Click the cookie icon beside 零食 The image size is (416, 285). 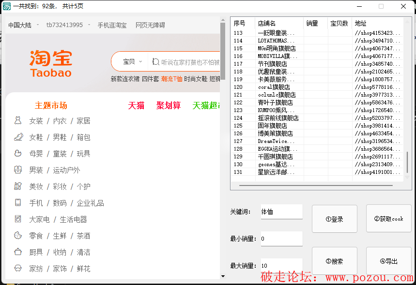click(x=18, y=235)
